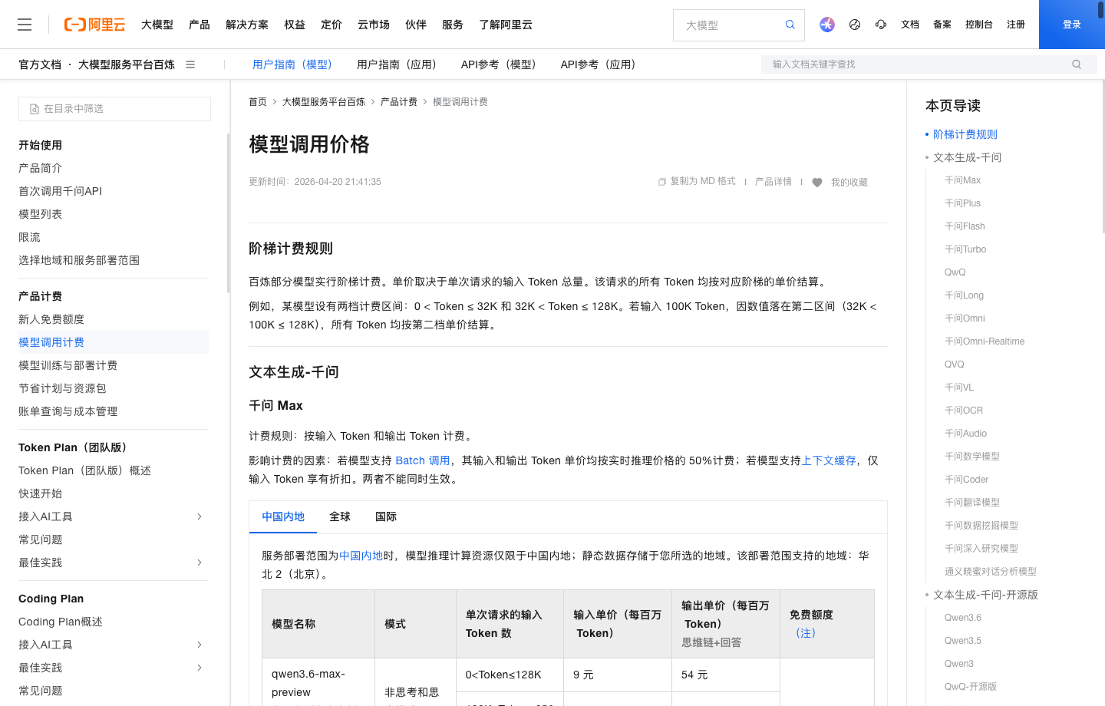Collapse the docs sidebar via the list icon
This screenshot has height=706, width=1105.
[x=190, y=64]
